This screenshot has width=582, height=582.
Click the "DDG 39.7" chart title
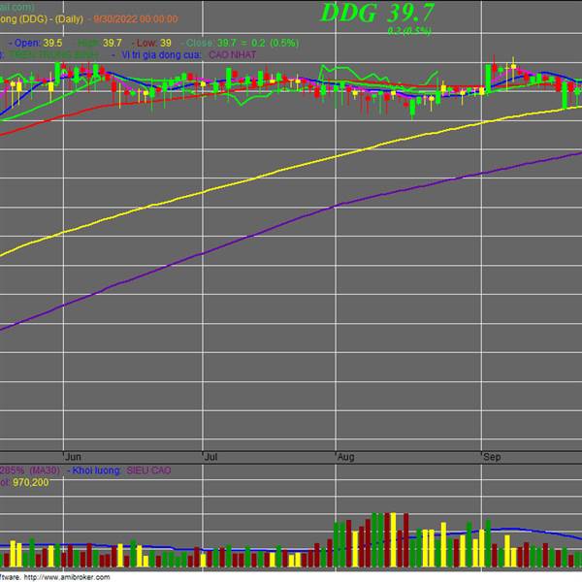click(377, 13)
